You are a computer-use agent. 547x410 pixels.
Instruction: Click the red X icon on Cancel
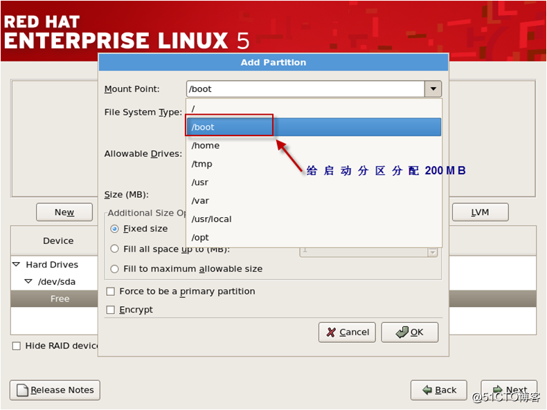coord(331,333)
